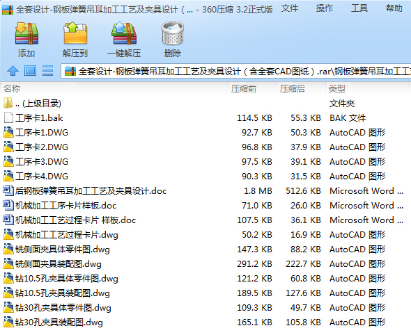Open the 工具 menu
The height and width of the screenshot is (335, 411).
pyautogui.click(x=359, y=8)
